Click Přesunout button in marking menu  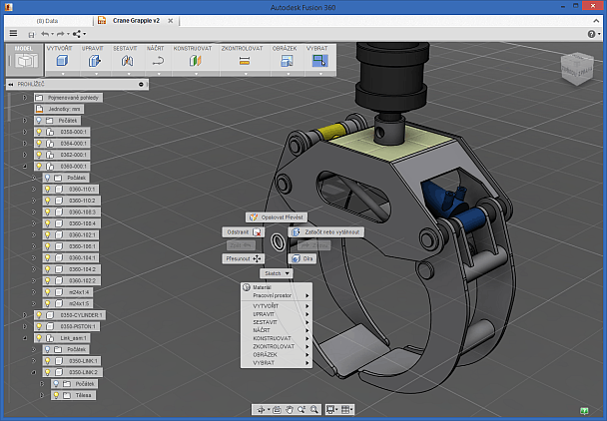(244, 258)
